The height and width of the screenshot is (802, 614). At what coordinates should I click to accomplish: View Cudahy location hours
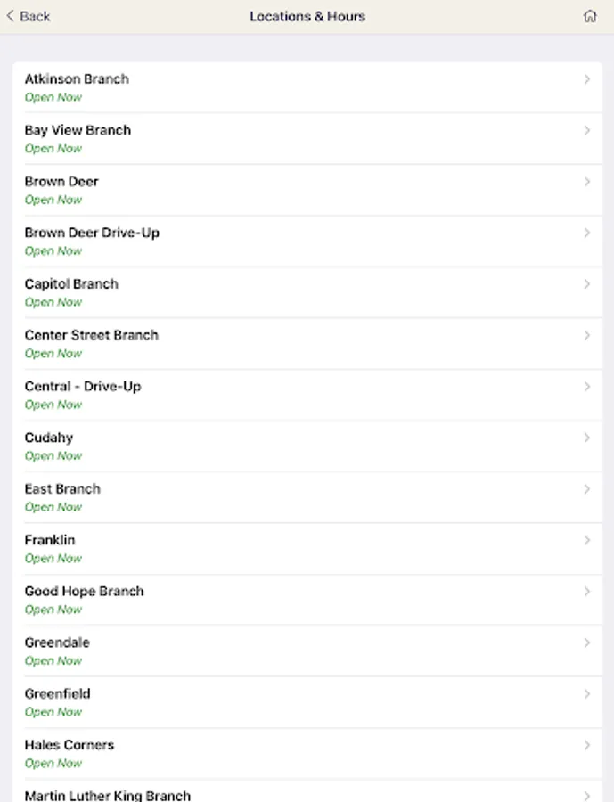click(x=307, y=446)
